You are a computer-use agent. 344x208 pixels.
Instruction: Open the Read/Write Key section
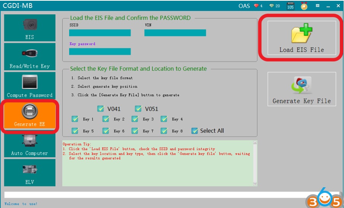[30, 57]
